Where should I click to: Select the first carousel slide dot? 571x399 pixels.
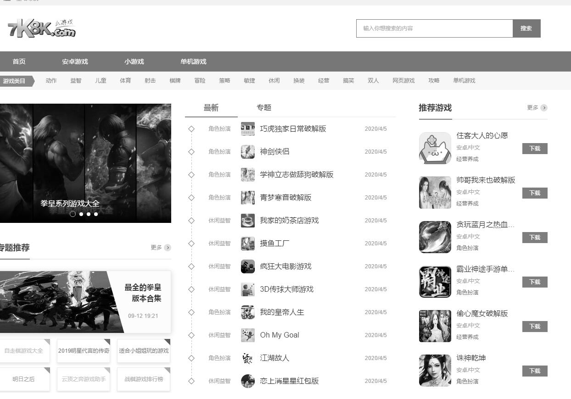pos(73,214)
